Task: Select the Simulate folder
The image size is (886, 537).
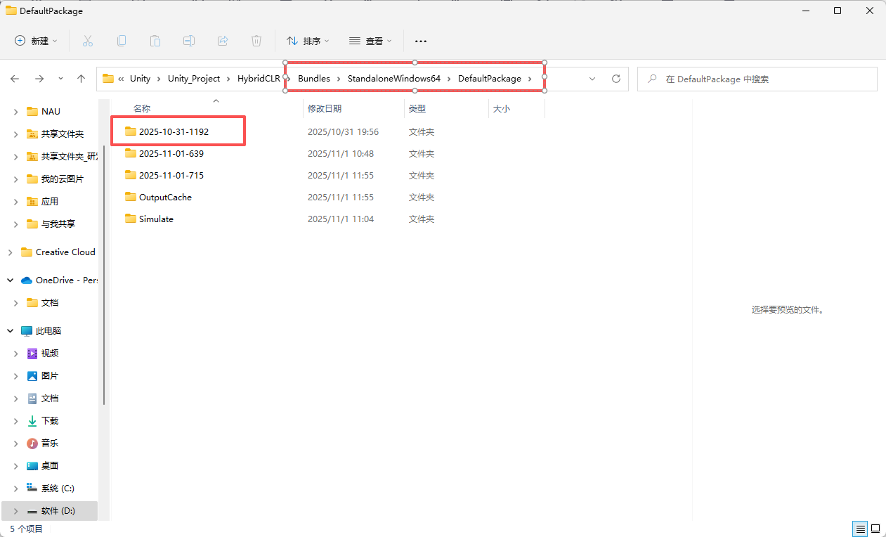Action: click(x=156, y=219)
